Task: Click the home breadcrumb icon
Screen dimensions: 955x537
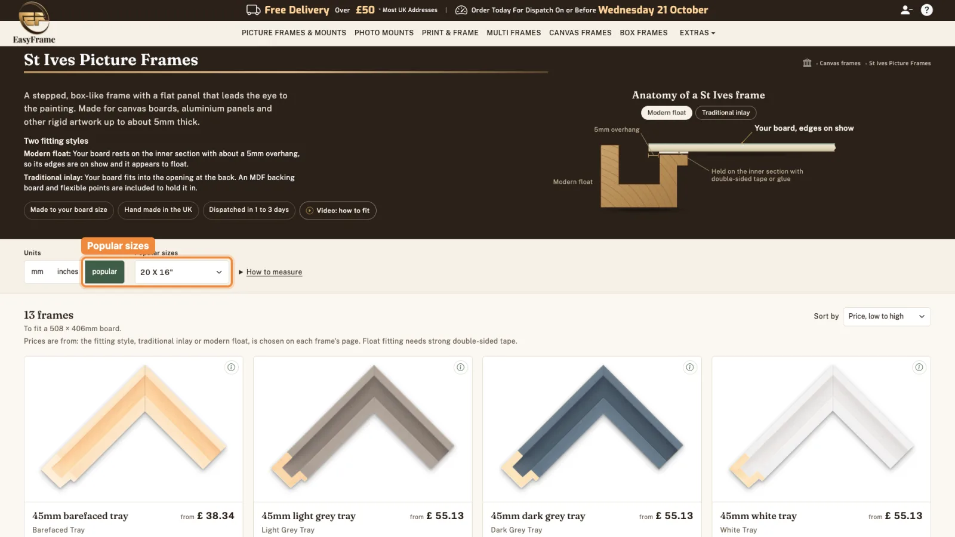Action: (807, 63)
